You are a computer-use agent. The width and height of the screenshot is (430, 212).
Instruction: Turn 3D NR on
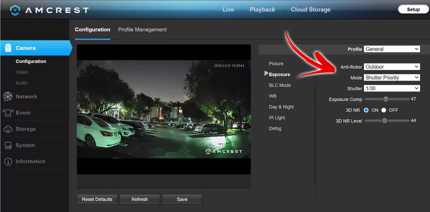tap(366, 110)
